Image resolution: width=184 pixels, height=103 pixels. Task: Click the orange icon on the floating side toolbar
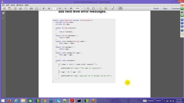coord(182,5)
